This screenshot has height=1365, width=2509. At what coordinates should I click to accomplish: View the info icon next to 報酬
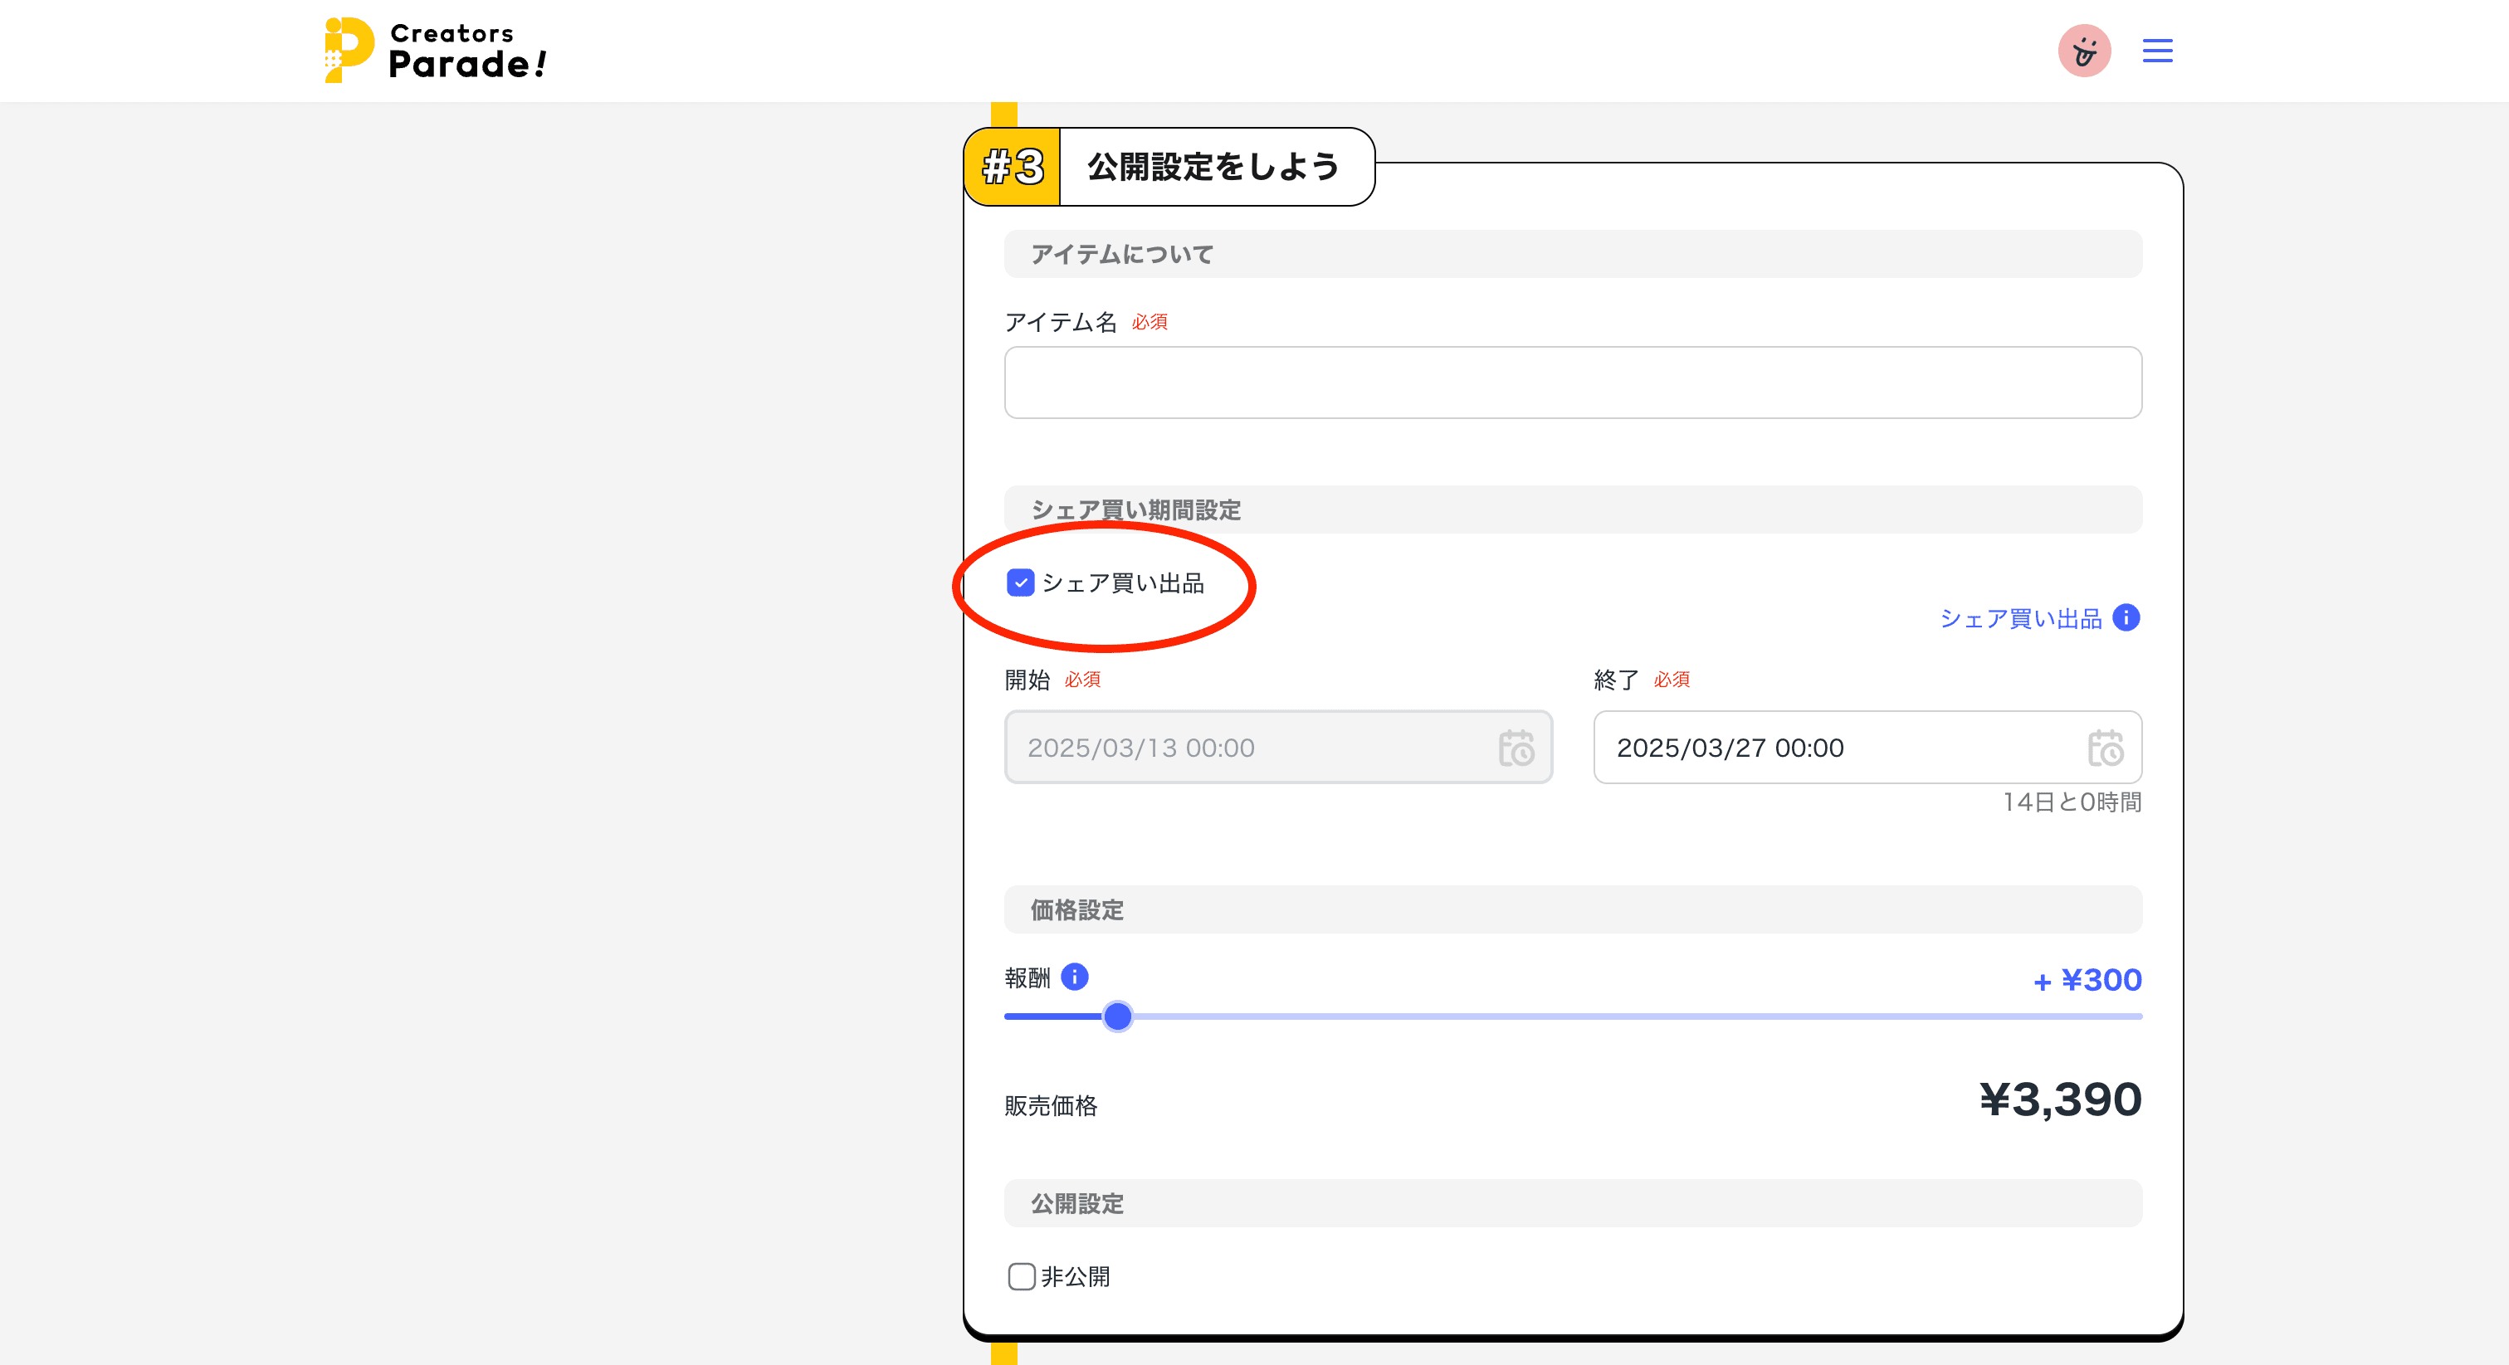coord(1076,977)
